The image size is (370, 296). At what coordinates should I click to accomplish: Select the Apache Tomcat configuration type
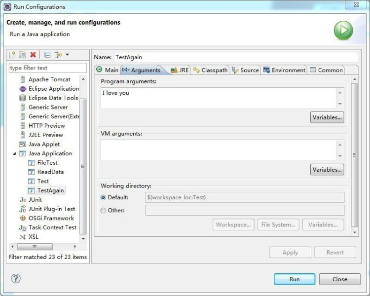pos(49,79)
